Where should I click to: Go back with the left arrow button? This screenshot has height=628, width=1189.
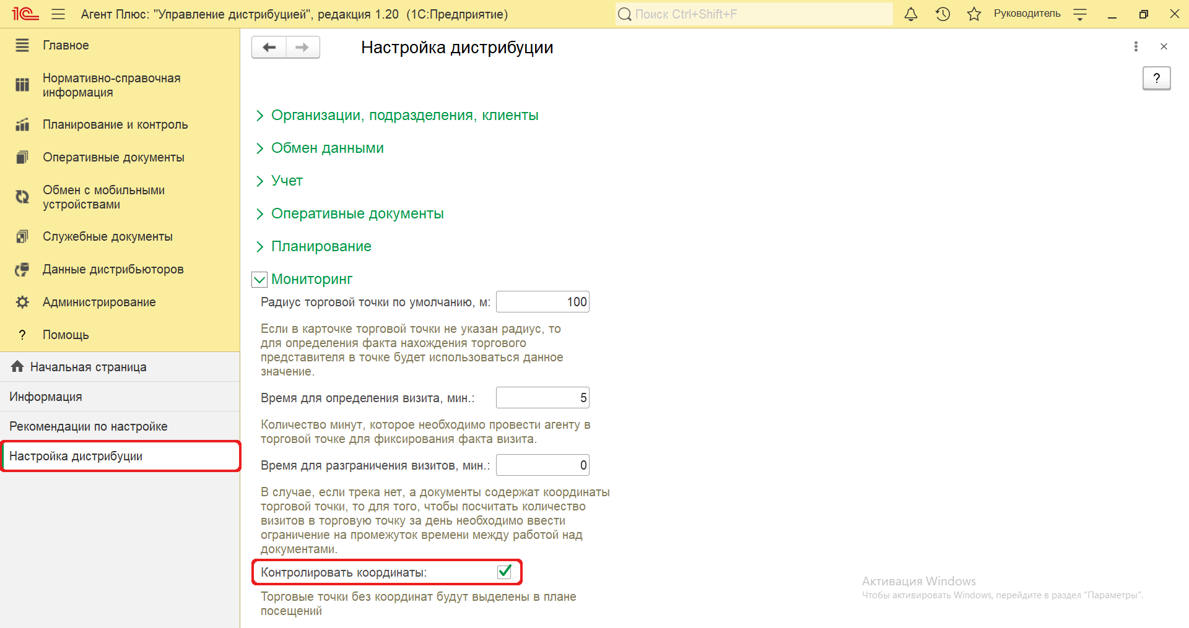point(269,47)
